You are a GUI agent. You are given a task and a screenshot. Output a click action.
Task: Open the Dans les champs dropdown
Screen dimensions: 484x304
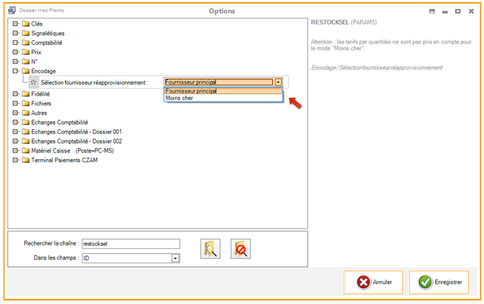coord(176,258)
